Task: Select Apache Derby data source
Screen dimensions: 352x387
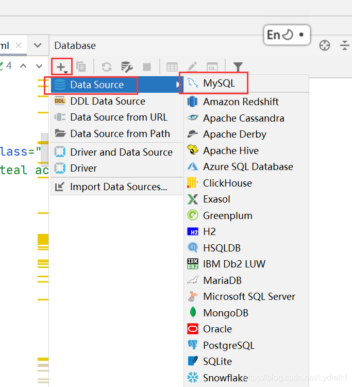Action: (x=246, y=134)
